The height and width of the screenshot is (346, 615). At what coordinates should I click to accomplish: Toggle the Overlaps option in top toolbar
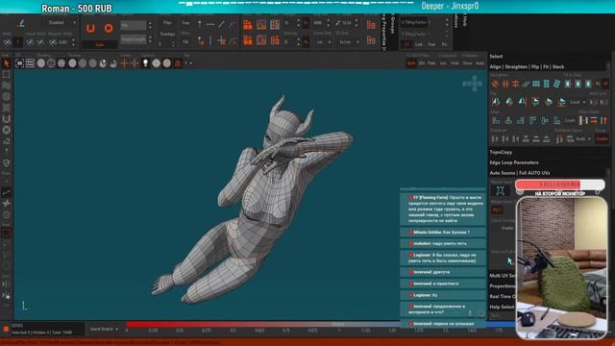pyautogui.click(x=167, y=35)
